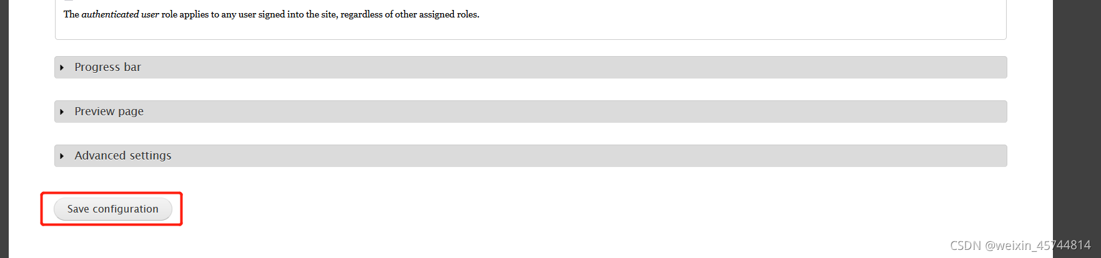Click the authenticated user role description text
The image size is (1101, 258).
[271, 14]
